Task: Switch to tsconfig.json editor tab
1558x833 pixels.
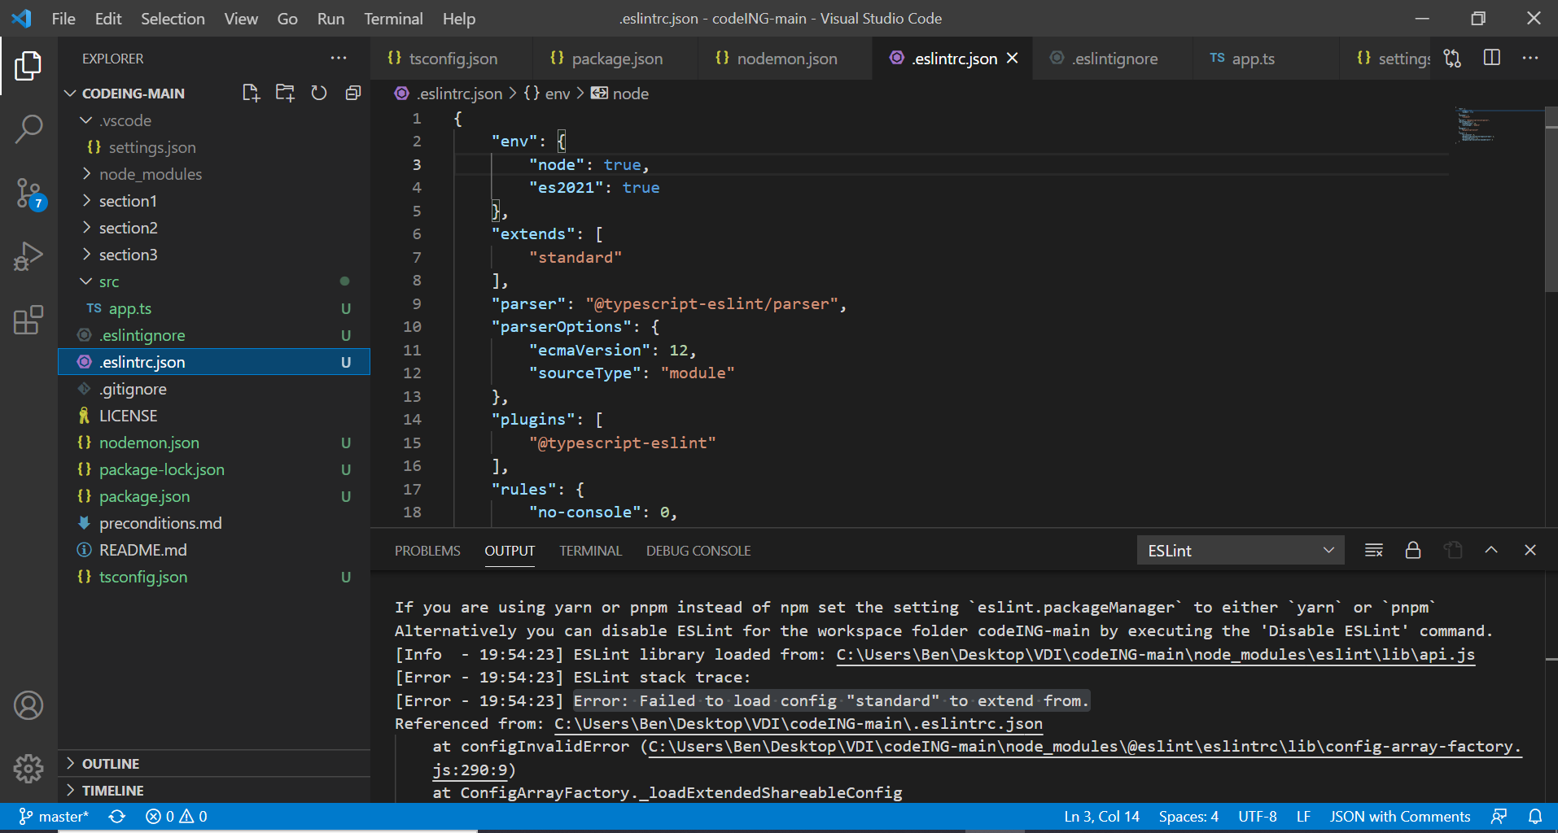Action: (x=452, y=58)
